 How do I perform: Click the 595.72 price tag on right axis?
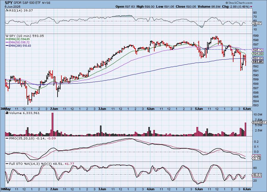[258, 50]
